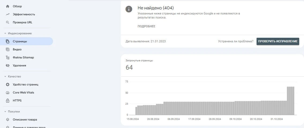Collapse the Качество section arrow
304x128 pixels.
pos(5,77)
